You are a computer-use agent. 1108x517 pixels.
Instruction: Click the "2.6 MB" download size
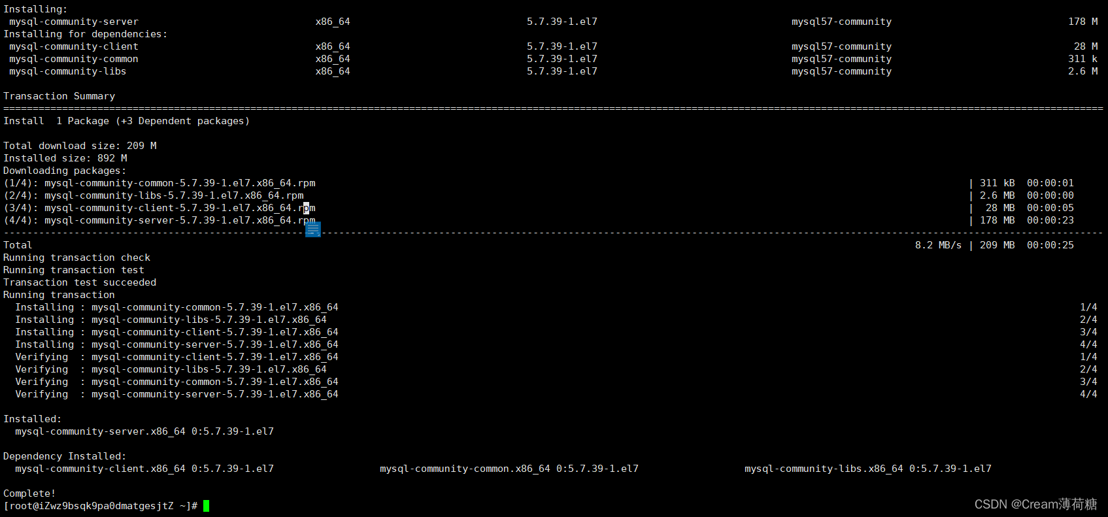pyautogui.click(x=998, y=195)
